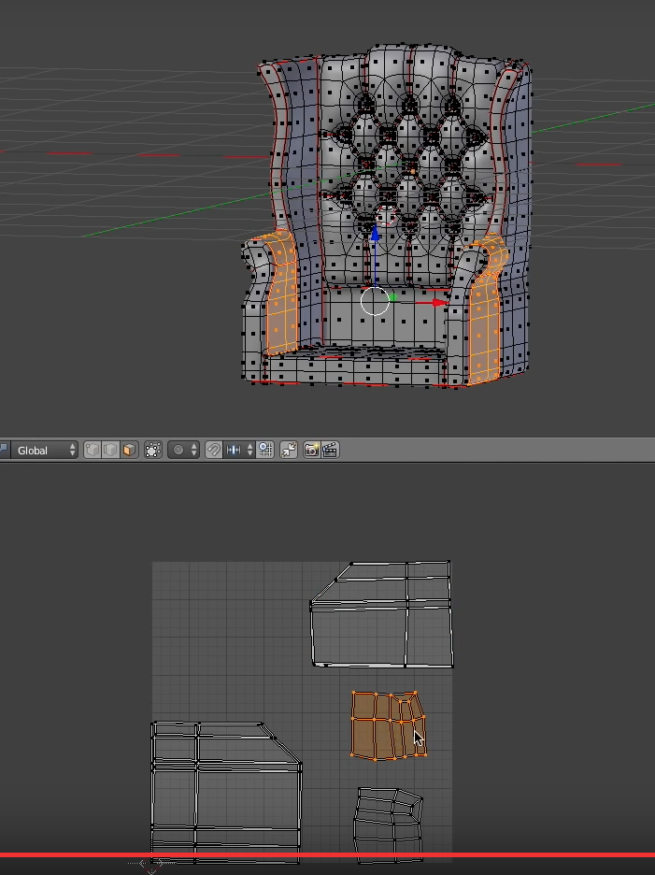Switch to face select mode
This screenshot has width=655, height=875.
tap(129, 451)
